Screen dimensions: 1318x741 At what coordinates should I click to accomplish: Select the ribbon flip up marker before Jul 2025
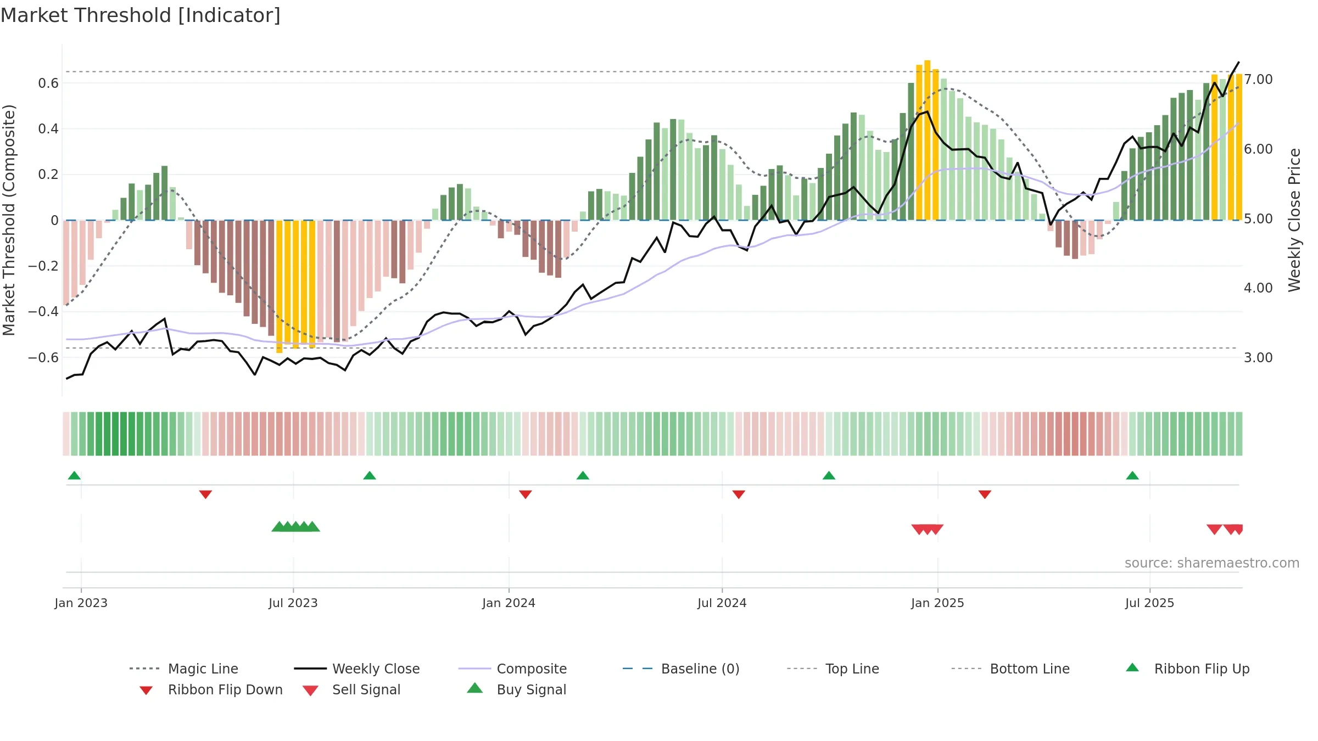point(1132,475)
